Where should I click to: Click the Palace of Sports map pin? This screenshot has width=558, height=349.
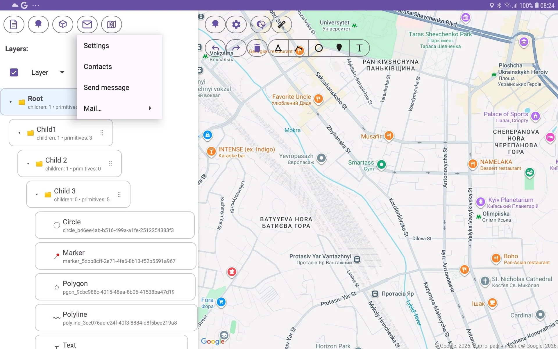[x=536, y=116]
